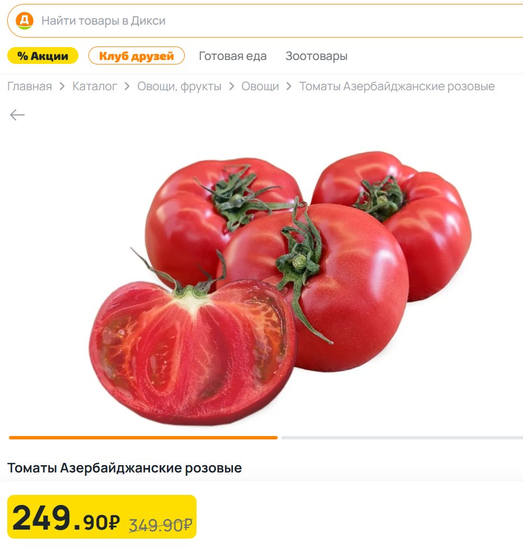Click the Томаты Азербайджанские розовые breadcrumb
This screenshot has width=523, height=547.
pos(397,86)
